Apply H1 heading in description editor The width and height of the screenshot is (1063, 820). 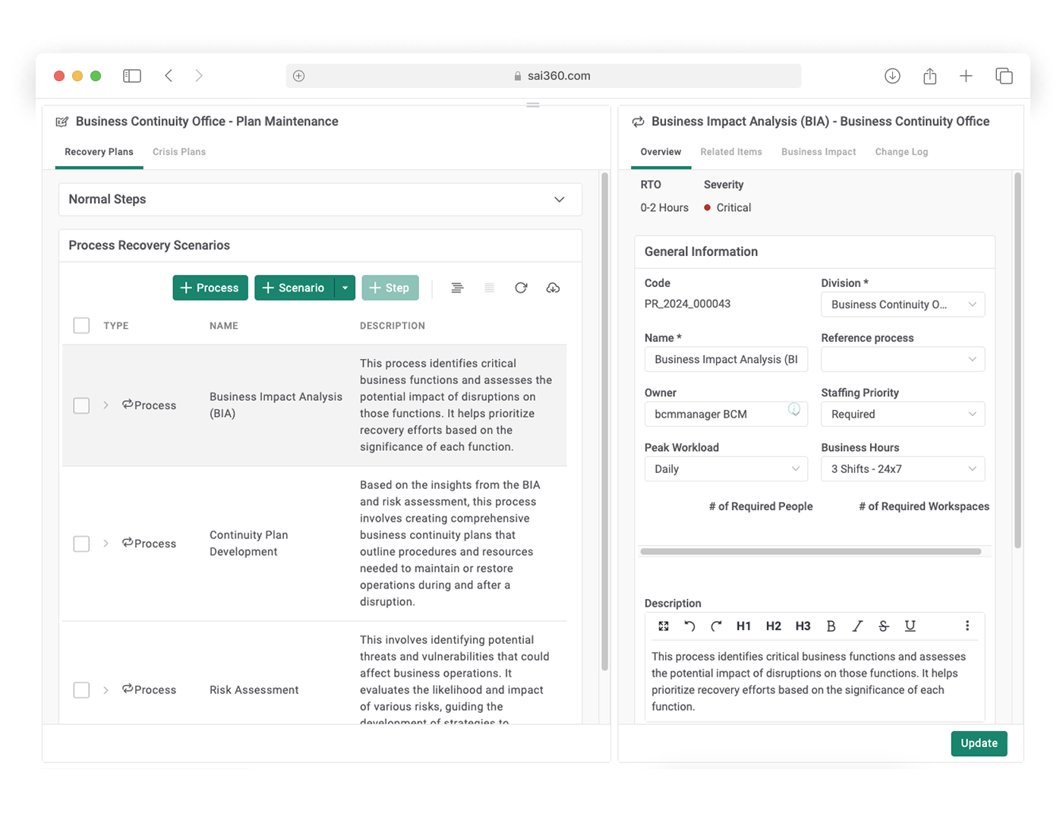[x=743, y=626]
